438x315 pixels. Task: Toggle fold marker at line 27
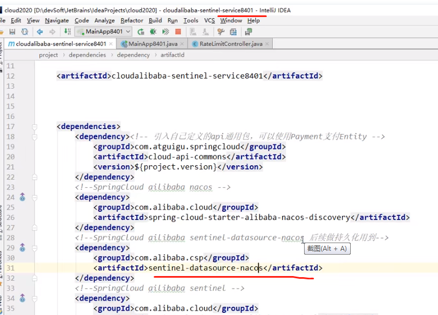coord(35,228)
